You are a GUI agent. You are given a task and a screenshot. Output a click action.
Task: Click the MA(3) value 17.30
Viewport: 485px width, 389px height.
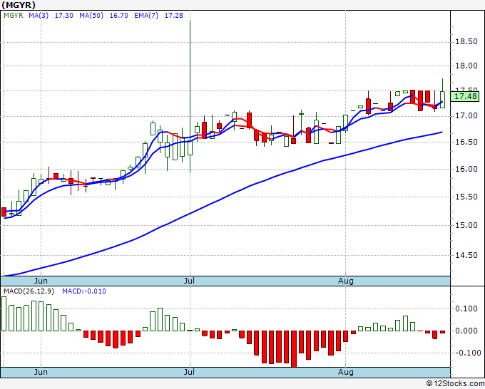point(63,16)
